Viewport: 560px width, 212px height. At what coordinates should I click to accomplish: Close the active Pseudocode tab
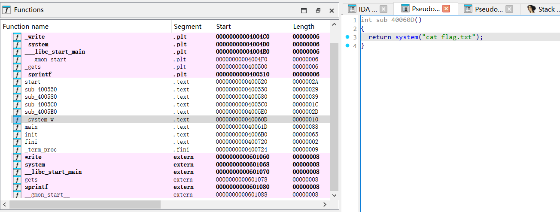click(446, 9)
